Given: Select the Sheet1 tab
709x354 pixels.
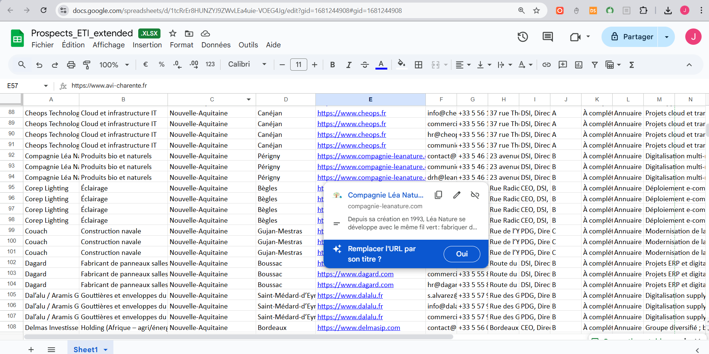Looking at the screenshot, I should coord(86,350).
